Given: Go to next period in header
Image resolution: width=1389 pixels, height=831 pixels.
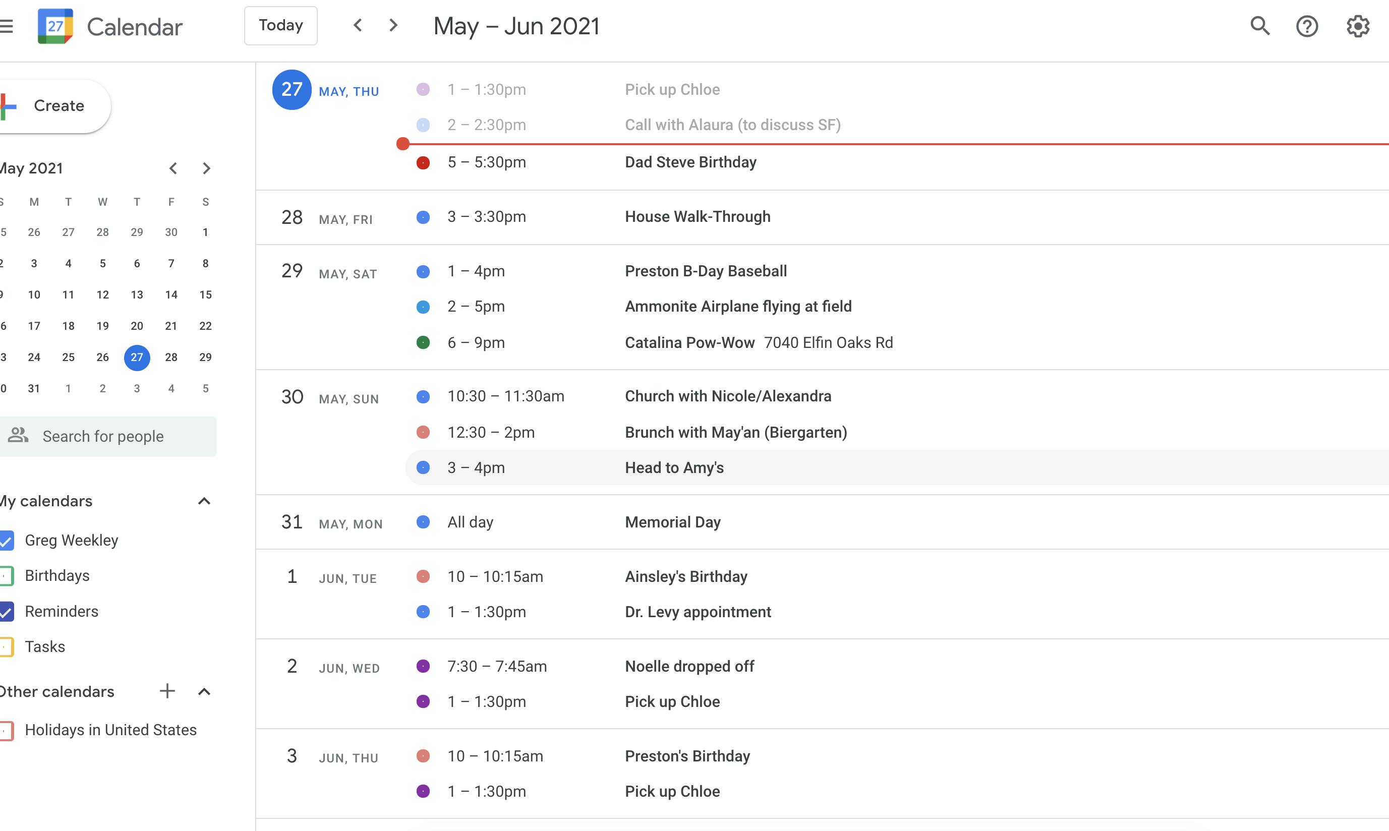Looking at the screenshot, I should [393, 25].
